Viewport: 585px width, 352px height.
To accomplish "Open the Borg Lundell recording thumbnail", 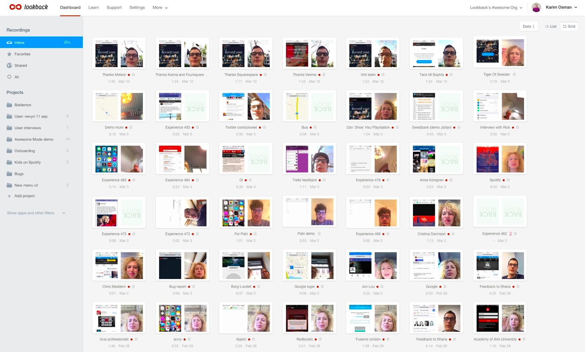I will [x=246, y=265].
